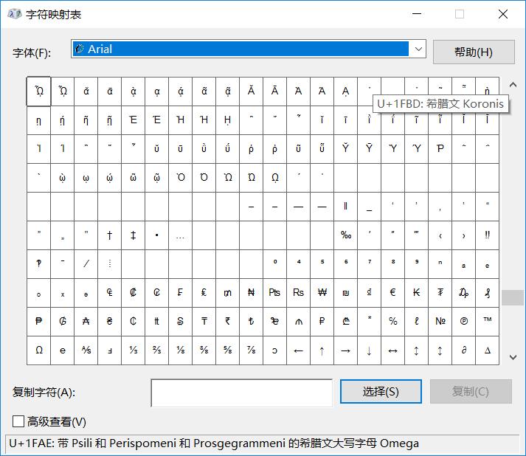Select the Tugrik ₮ currency sign

click(x=440, y=293)
